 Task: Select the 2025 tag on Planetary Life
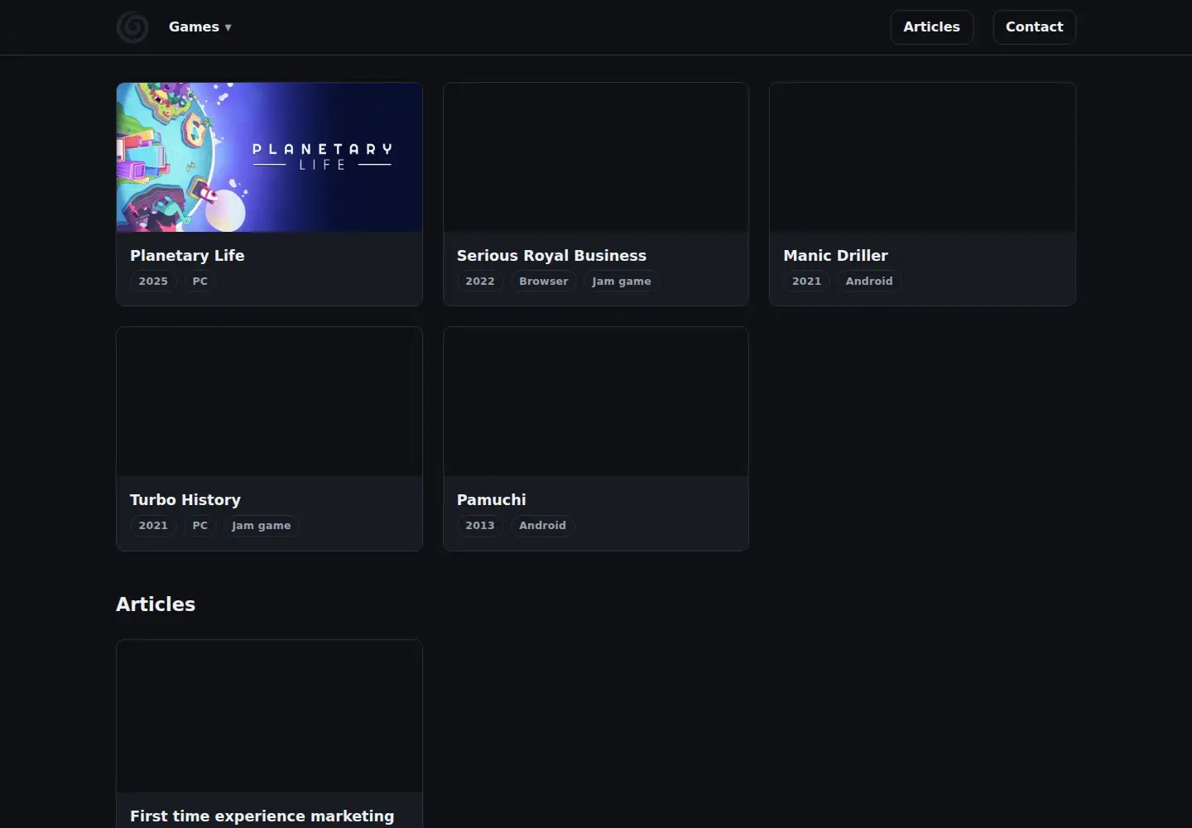(x=153, y=282)
